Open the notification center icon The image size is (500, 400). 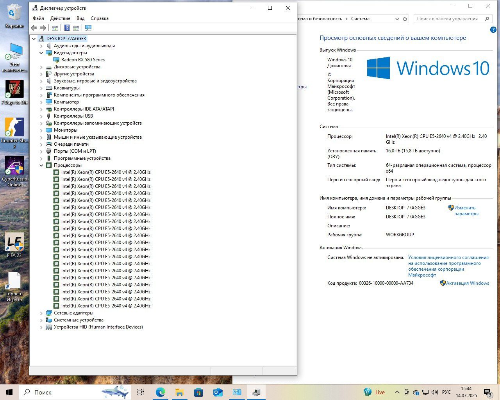point(487,392)
